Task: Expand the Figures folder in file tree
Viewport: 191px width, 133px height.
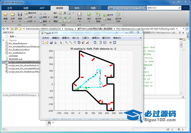Action: coord(3,40)
